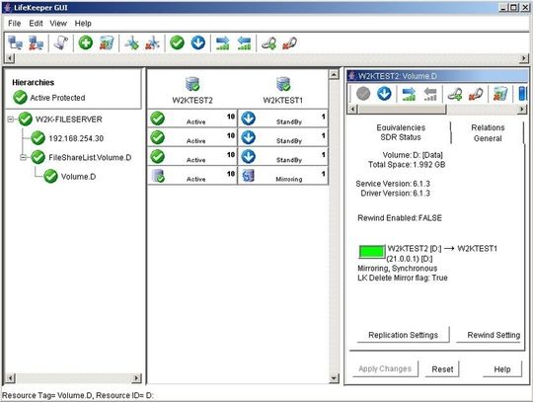Switch to the Equivalencies tab
Image resolution: width=533 pixels, height=402 pixels.
[x=401, y=127]
